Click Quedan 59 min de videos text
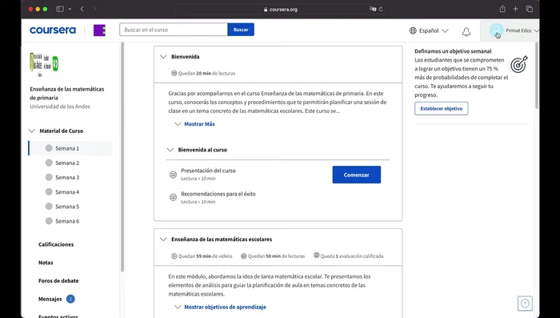This screenshot has width=560, height=318. pyautogui.click(x=205, y=256)
